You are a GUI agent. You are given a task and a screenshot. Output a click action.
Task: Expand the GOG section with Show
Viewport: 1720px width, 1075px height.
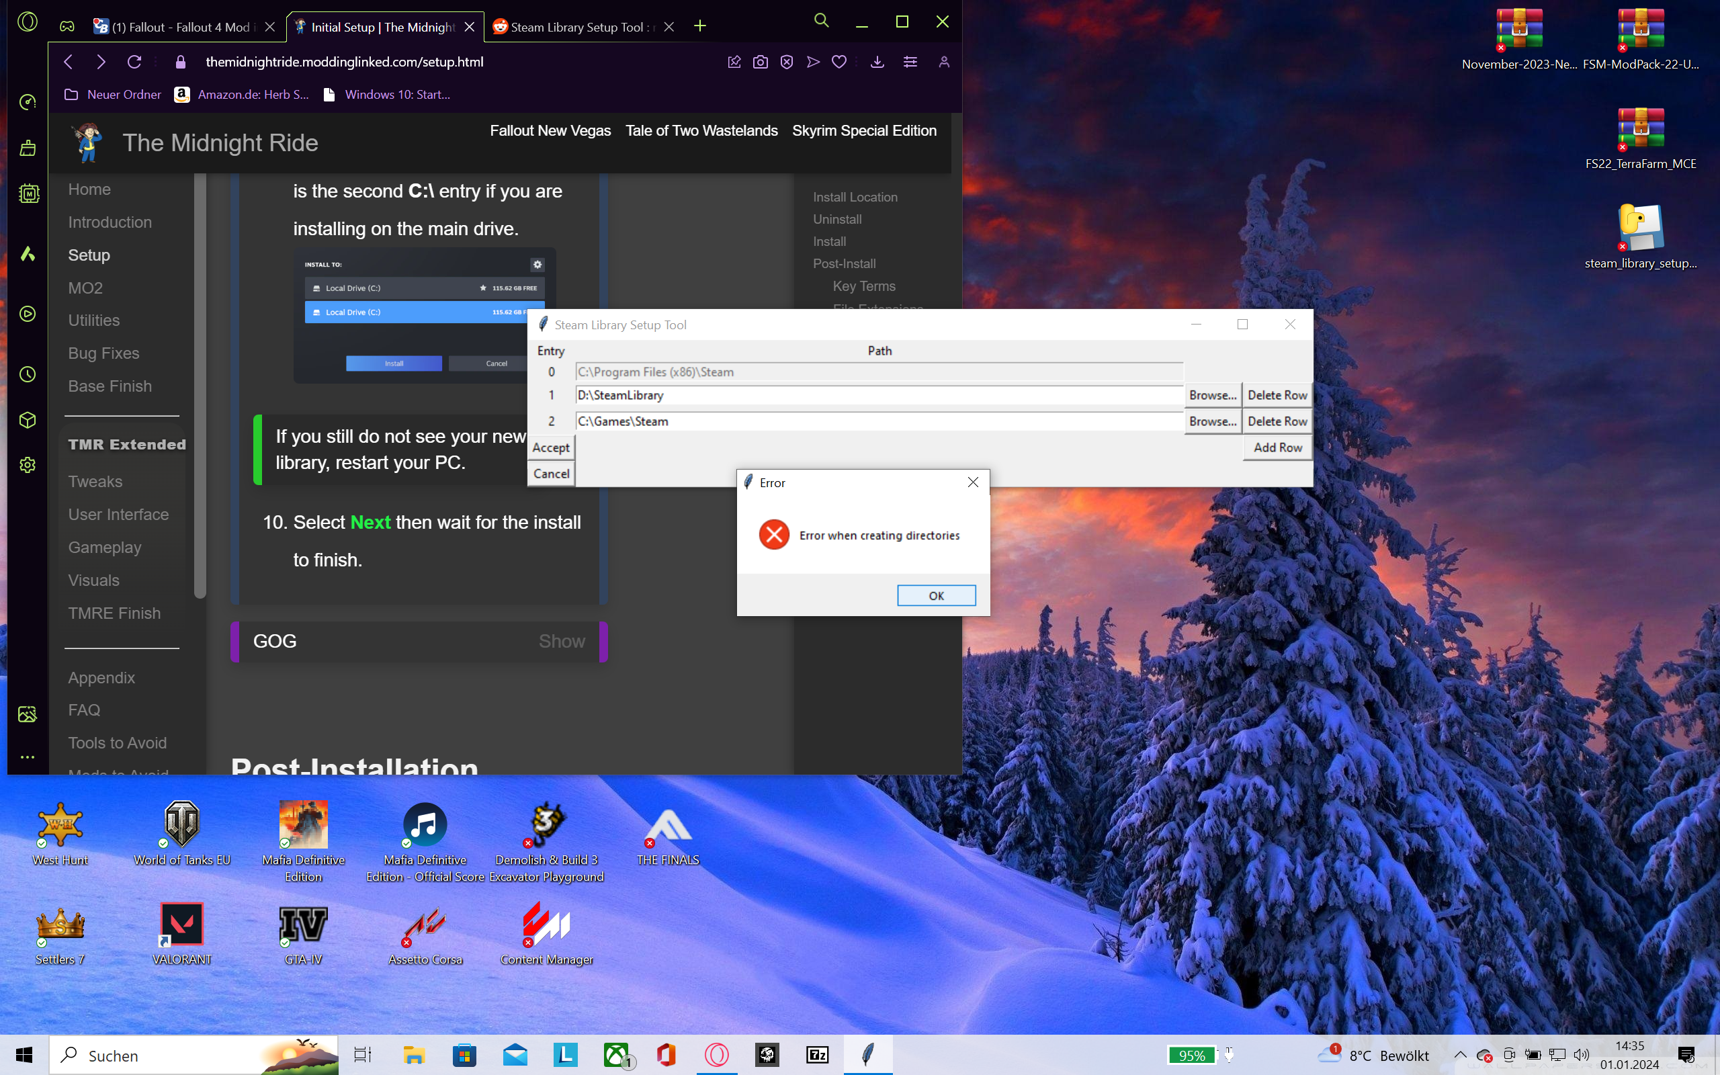[x=561, y=641]
